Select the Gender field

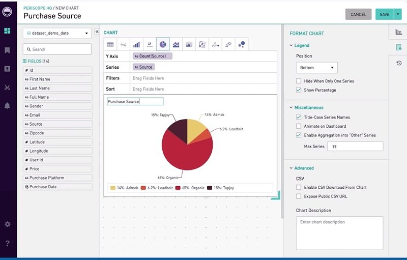(57, 106)
